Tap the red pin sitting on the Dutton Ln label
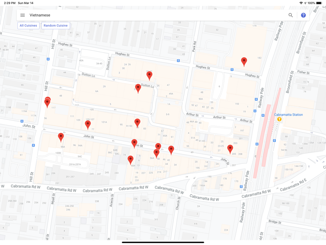 (138, 89)
